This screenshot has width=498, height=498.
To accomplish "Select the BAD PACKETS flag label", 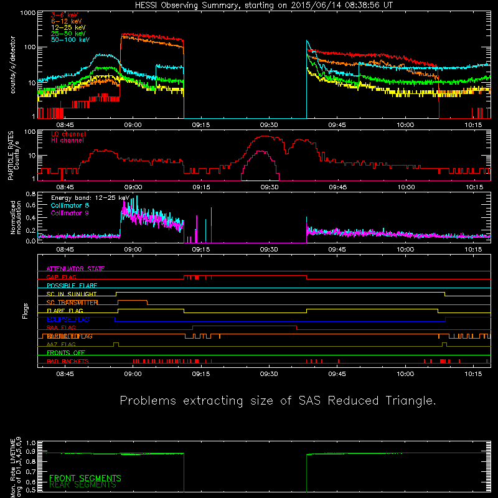I will coord(68,361).
